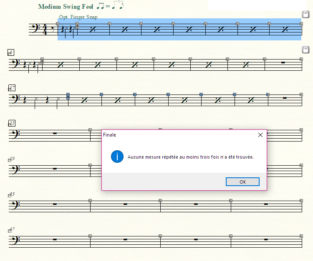Close the Finale message dialog
The image size is (313, 261).
(260, 135)
